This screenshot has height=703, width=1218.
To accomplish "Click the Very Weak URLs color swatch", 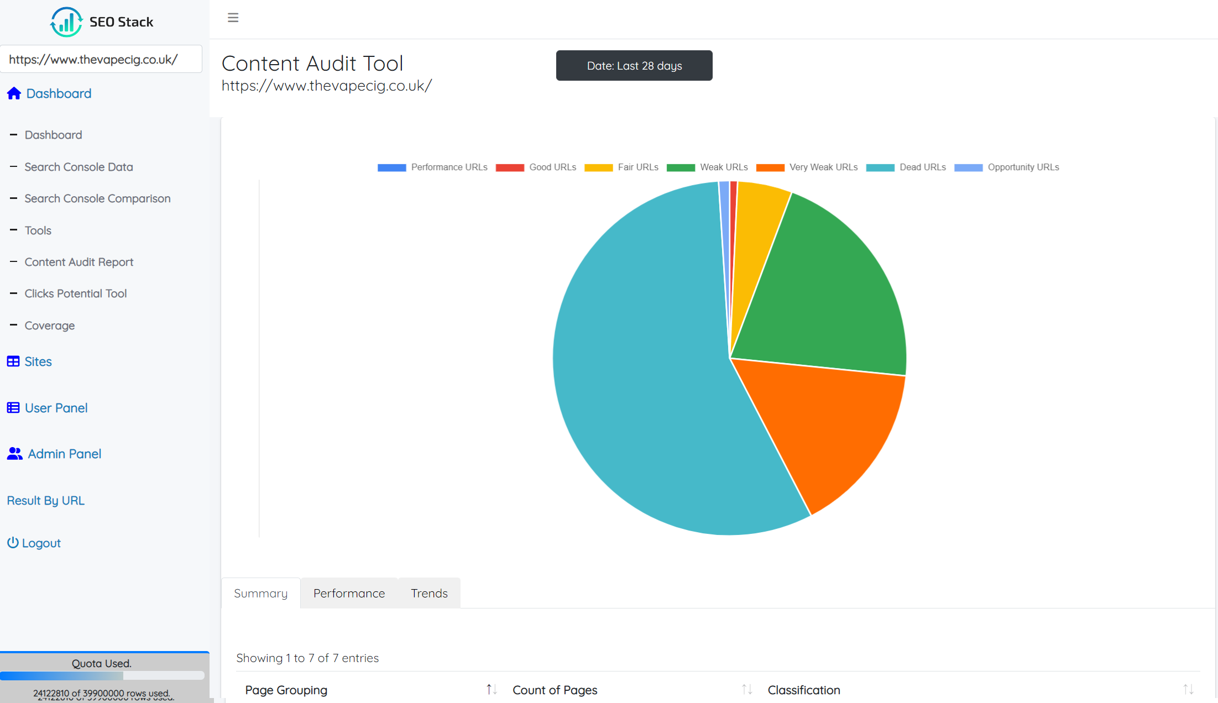I will (x=770, y=167).
